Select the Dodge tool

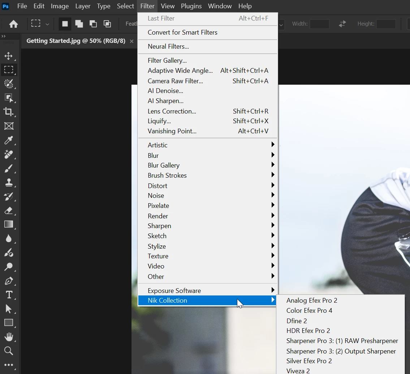point(9,267)
